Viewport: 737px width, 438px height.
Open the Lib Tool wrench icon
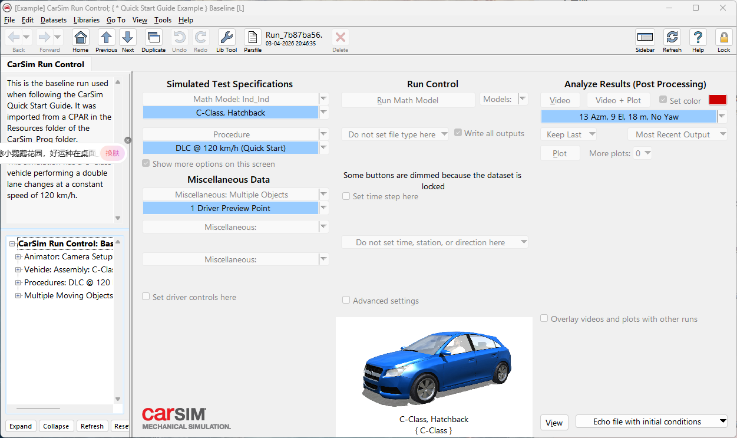click(226, 38)
